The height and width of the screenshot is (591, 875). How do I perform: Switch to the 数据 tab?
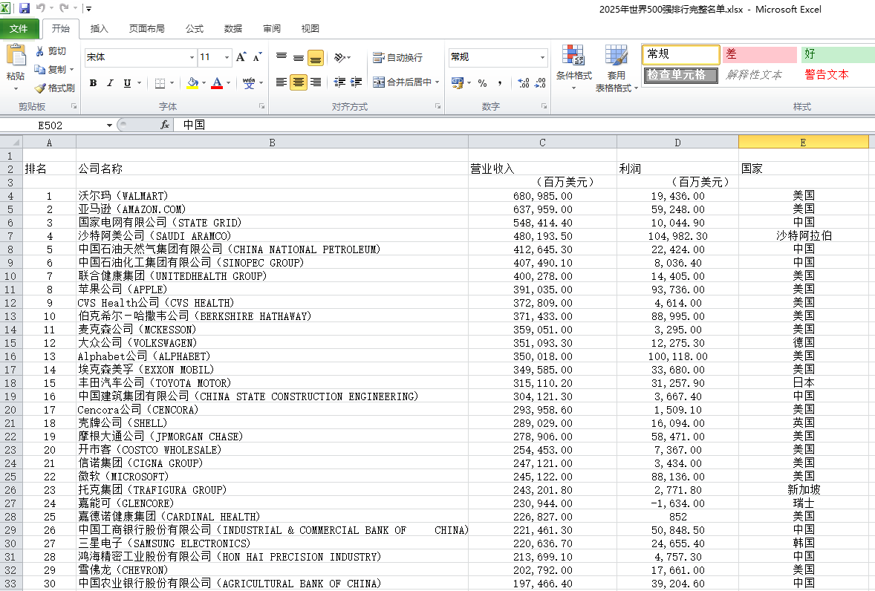pos(232,28)
